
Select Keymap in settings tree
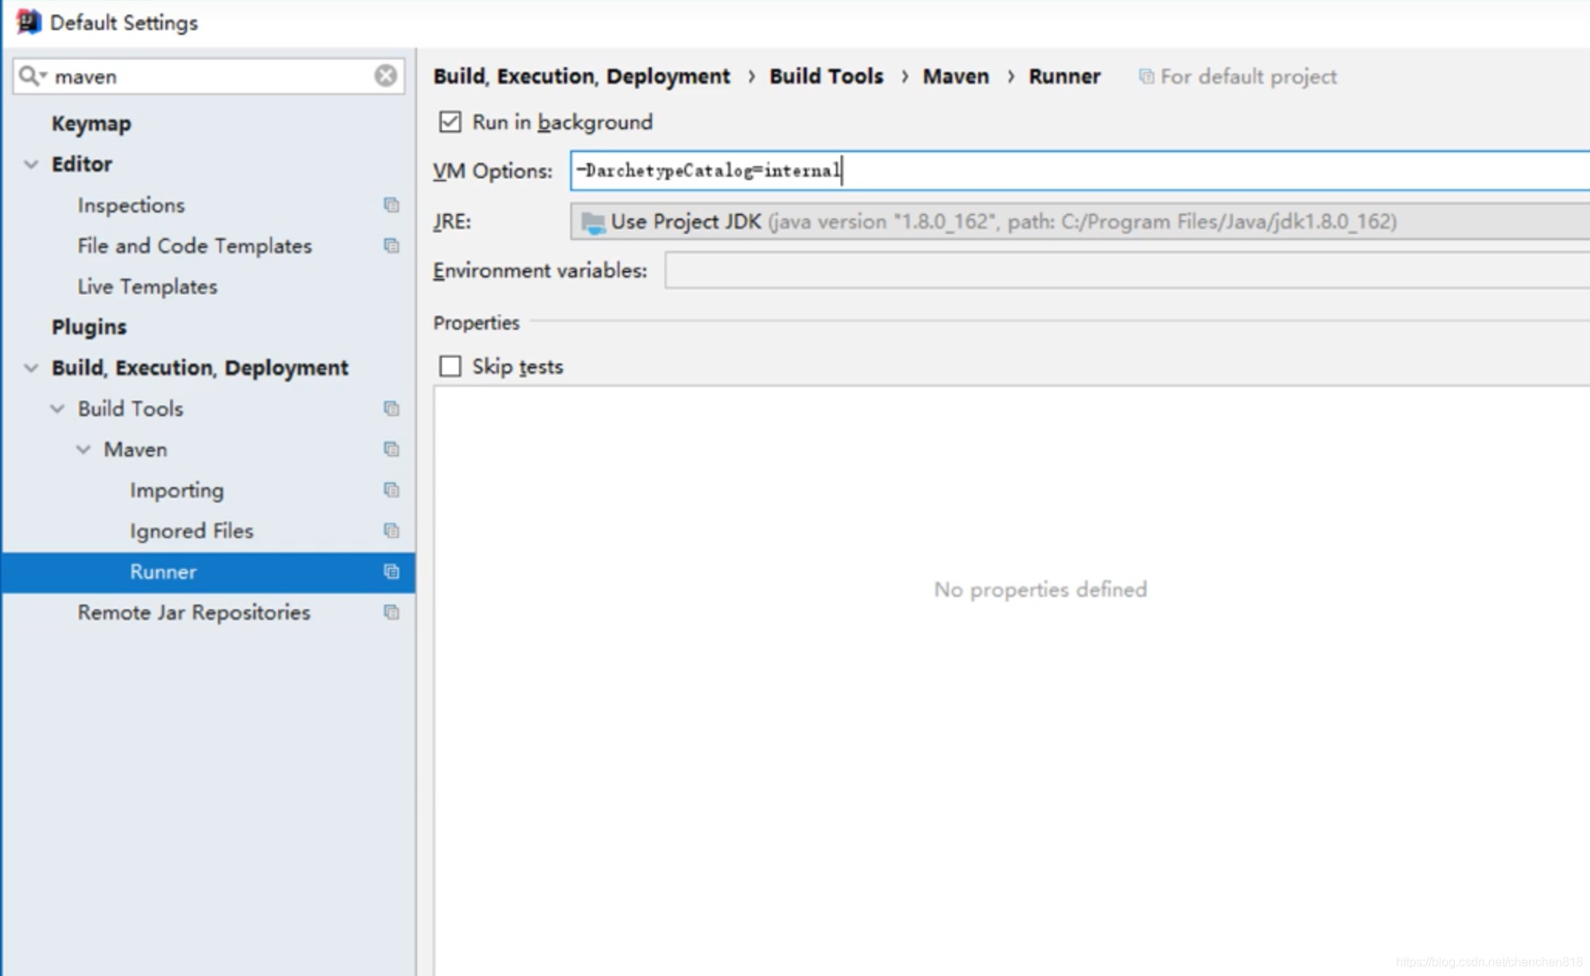[x=91, y=124]
